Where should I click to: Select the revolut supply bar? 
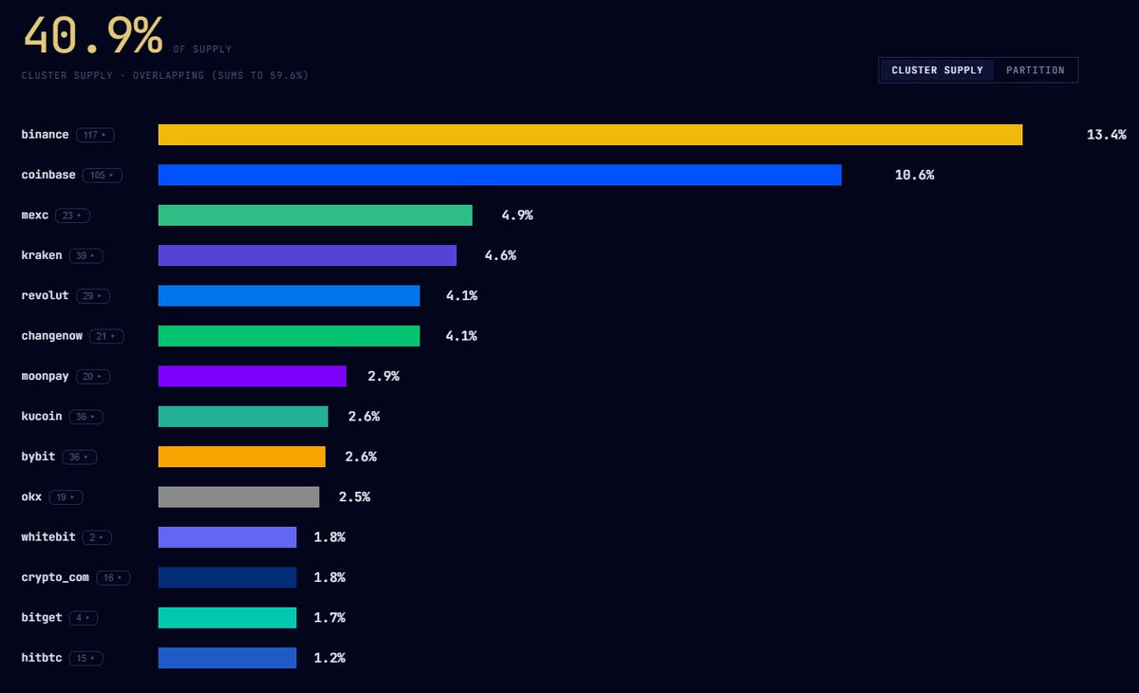click(289, 296)
